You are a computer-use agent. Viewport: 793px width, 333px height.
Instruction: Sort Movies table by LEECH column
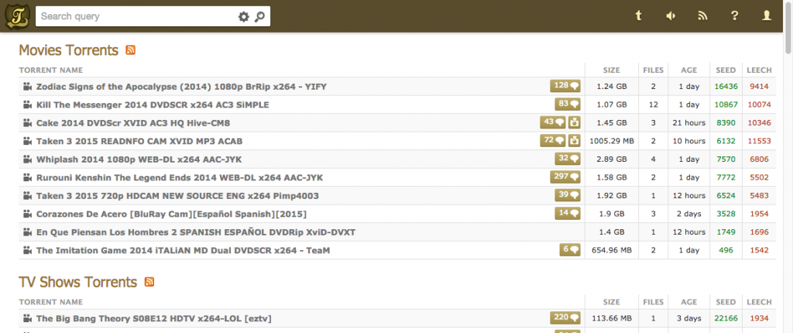tap(759, 70)
